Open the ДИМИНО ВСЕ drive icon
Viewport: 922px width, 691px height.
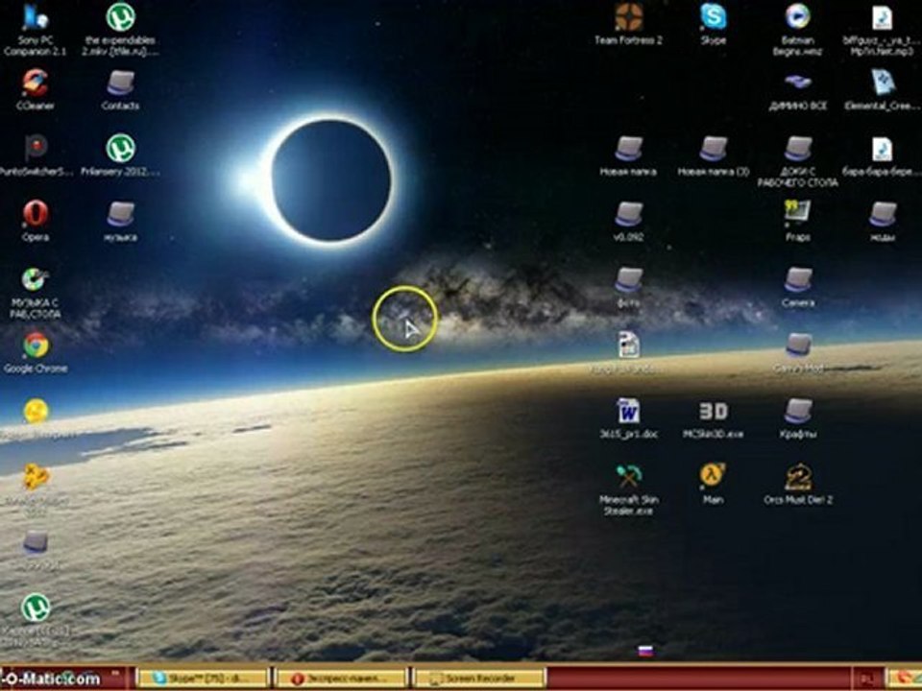point(798,83)
